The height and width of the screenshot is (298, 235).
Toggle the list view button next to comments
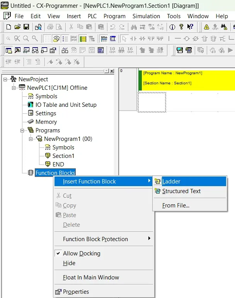[65, 39]
